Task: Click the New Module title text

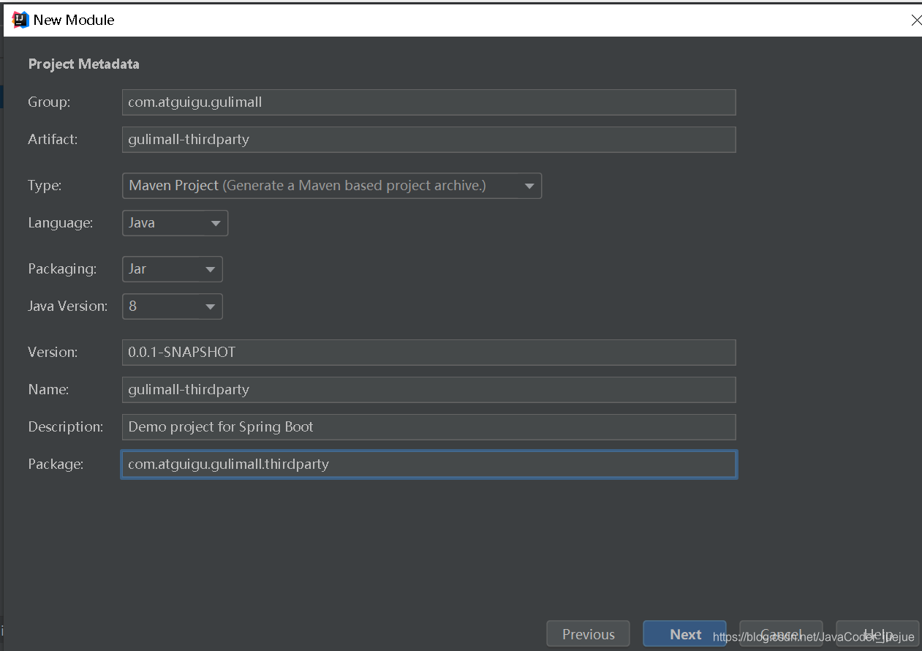Action: [x=74, y=20]
